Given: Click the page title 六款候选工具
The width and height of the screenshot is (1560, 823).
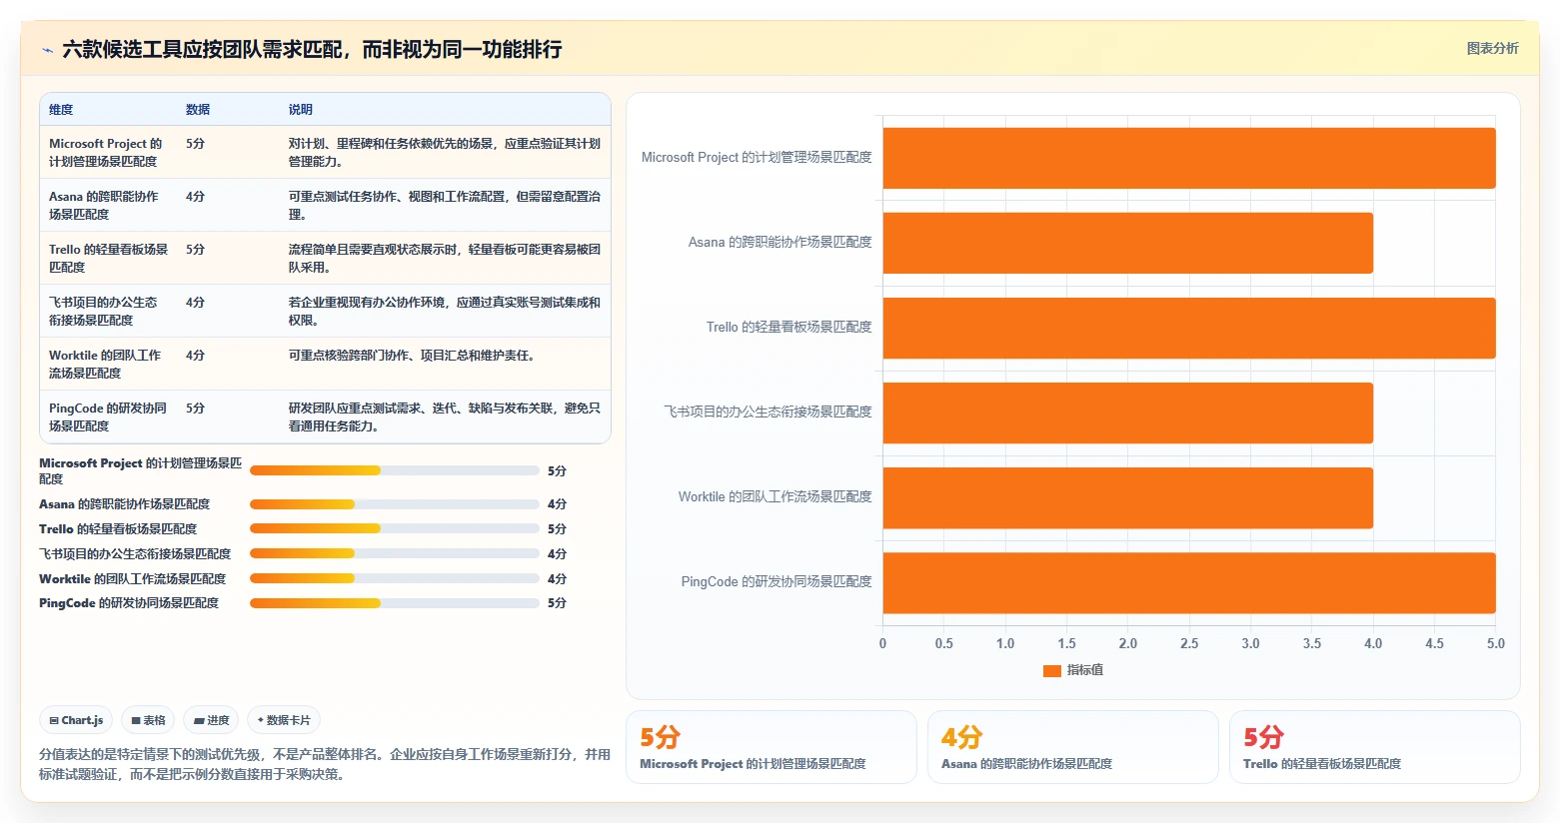Looking at the screenshot, I should tap(312, 49).
